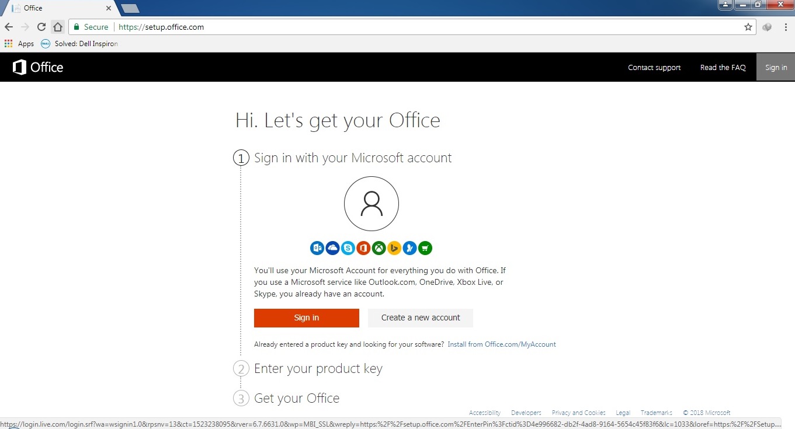Click the orange Sign in button

tap(307, 318)
